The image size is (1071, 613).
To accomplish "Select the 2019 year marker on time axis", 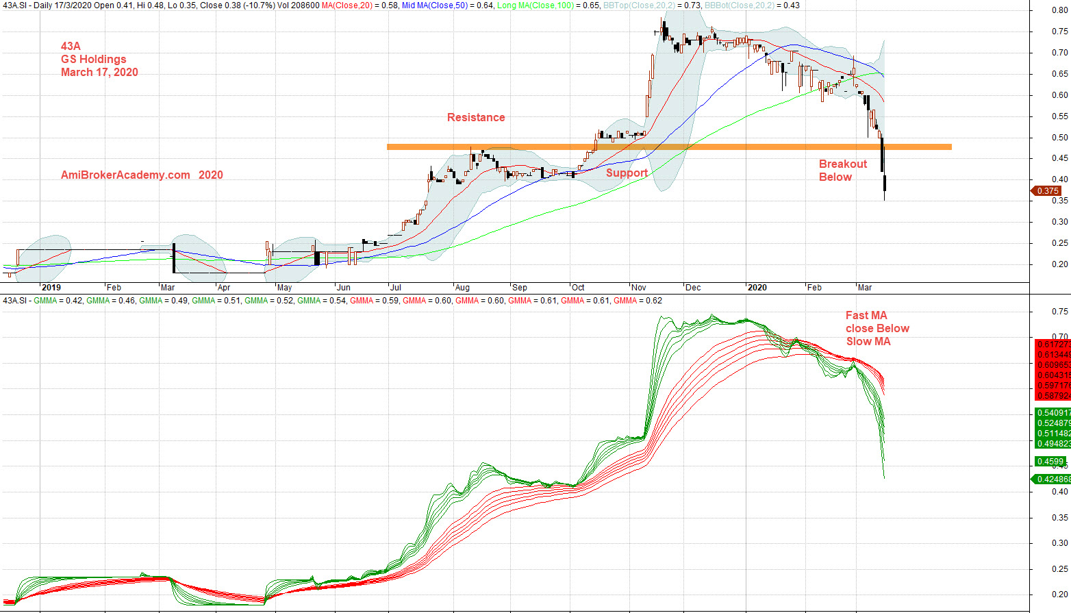I will point(51,288).
